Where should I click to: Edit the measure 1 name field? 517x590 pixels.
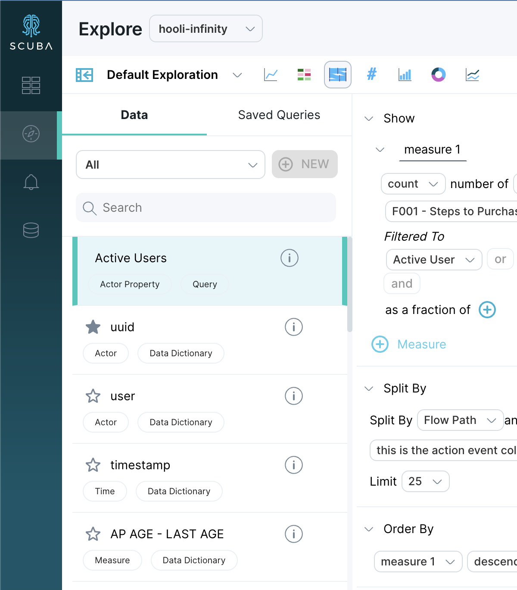click(433, 150)
